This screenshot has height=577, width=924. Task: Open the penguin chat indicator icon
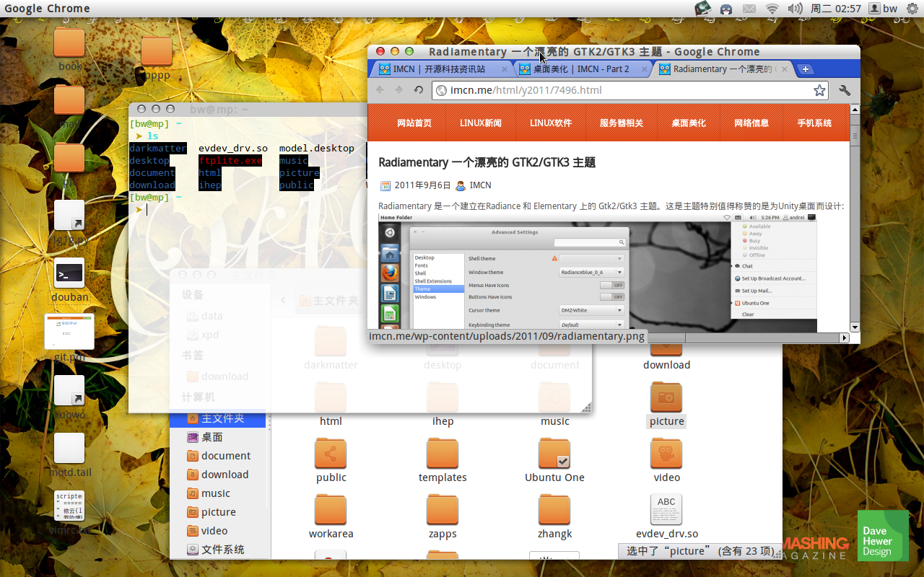tap(726, 9)
